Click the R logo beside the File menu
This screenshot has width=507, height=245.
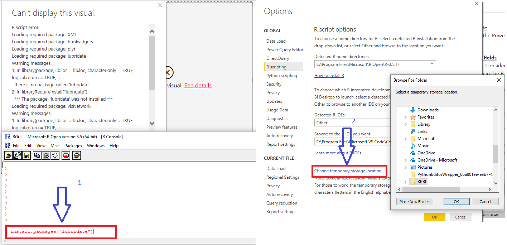[8, 145]
